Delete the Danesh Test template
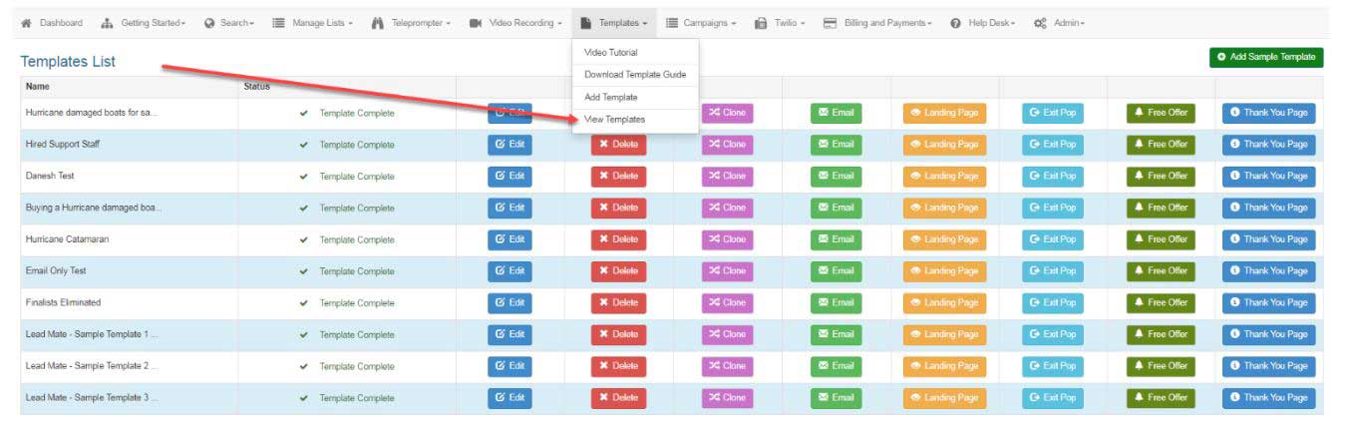 (618, 177)
